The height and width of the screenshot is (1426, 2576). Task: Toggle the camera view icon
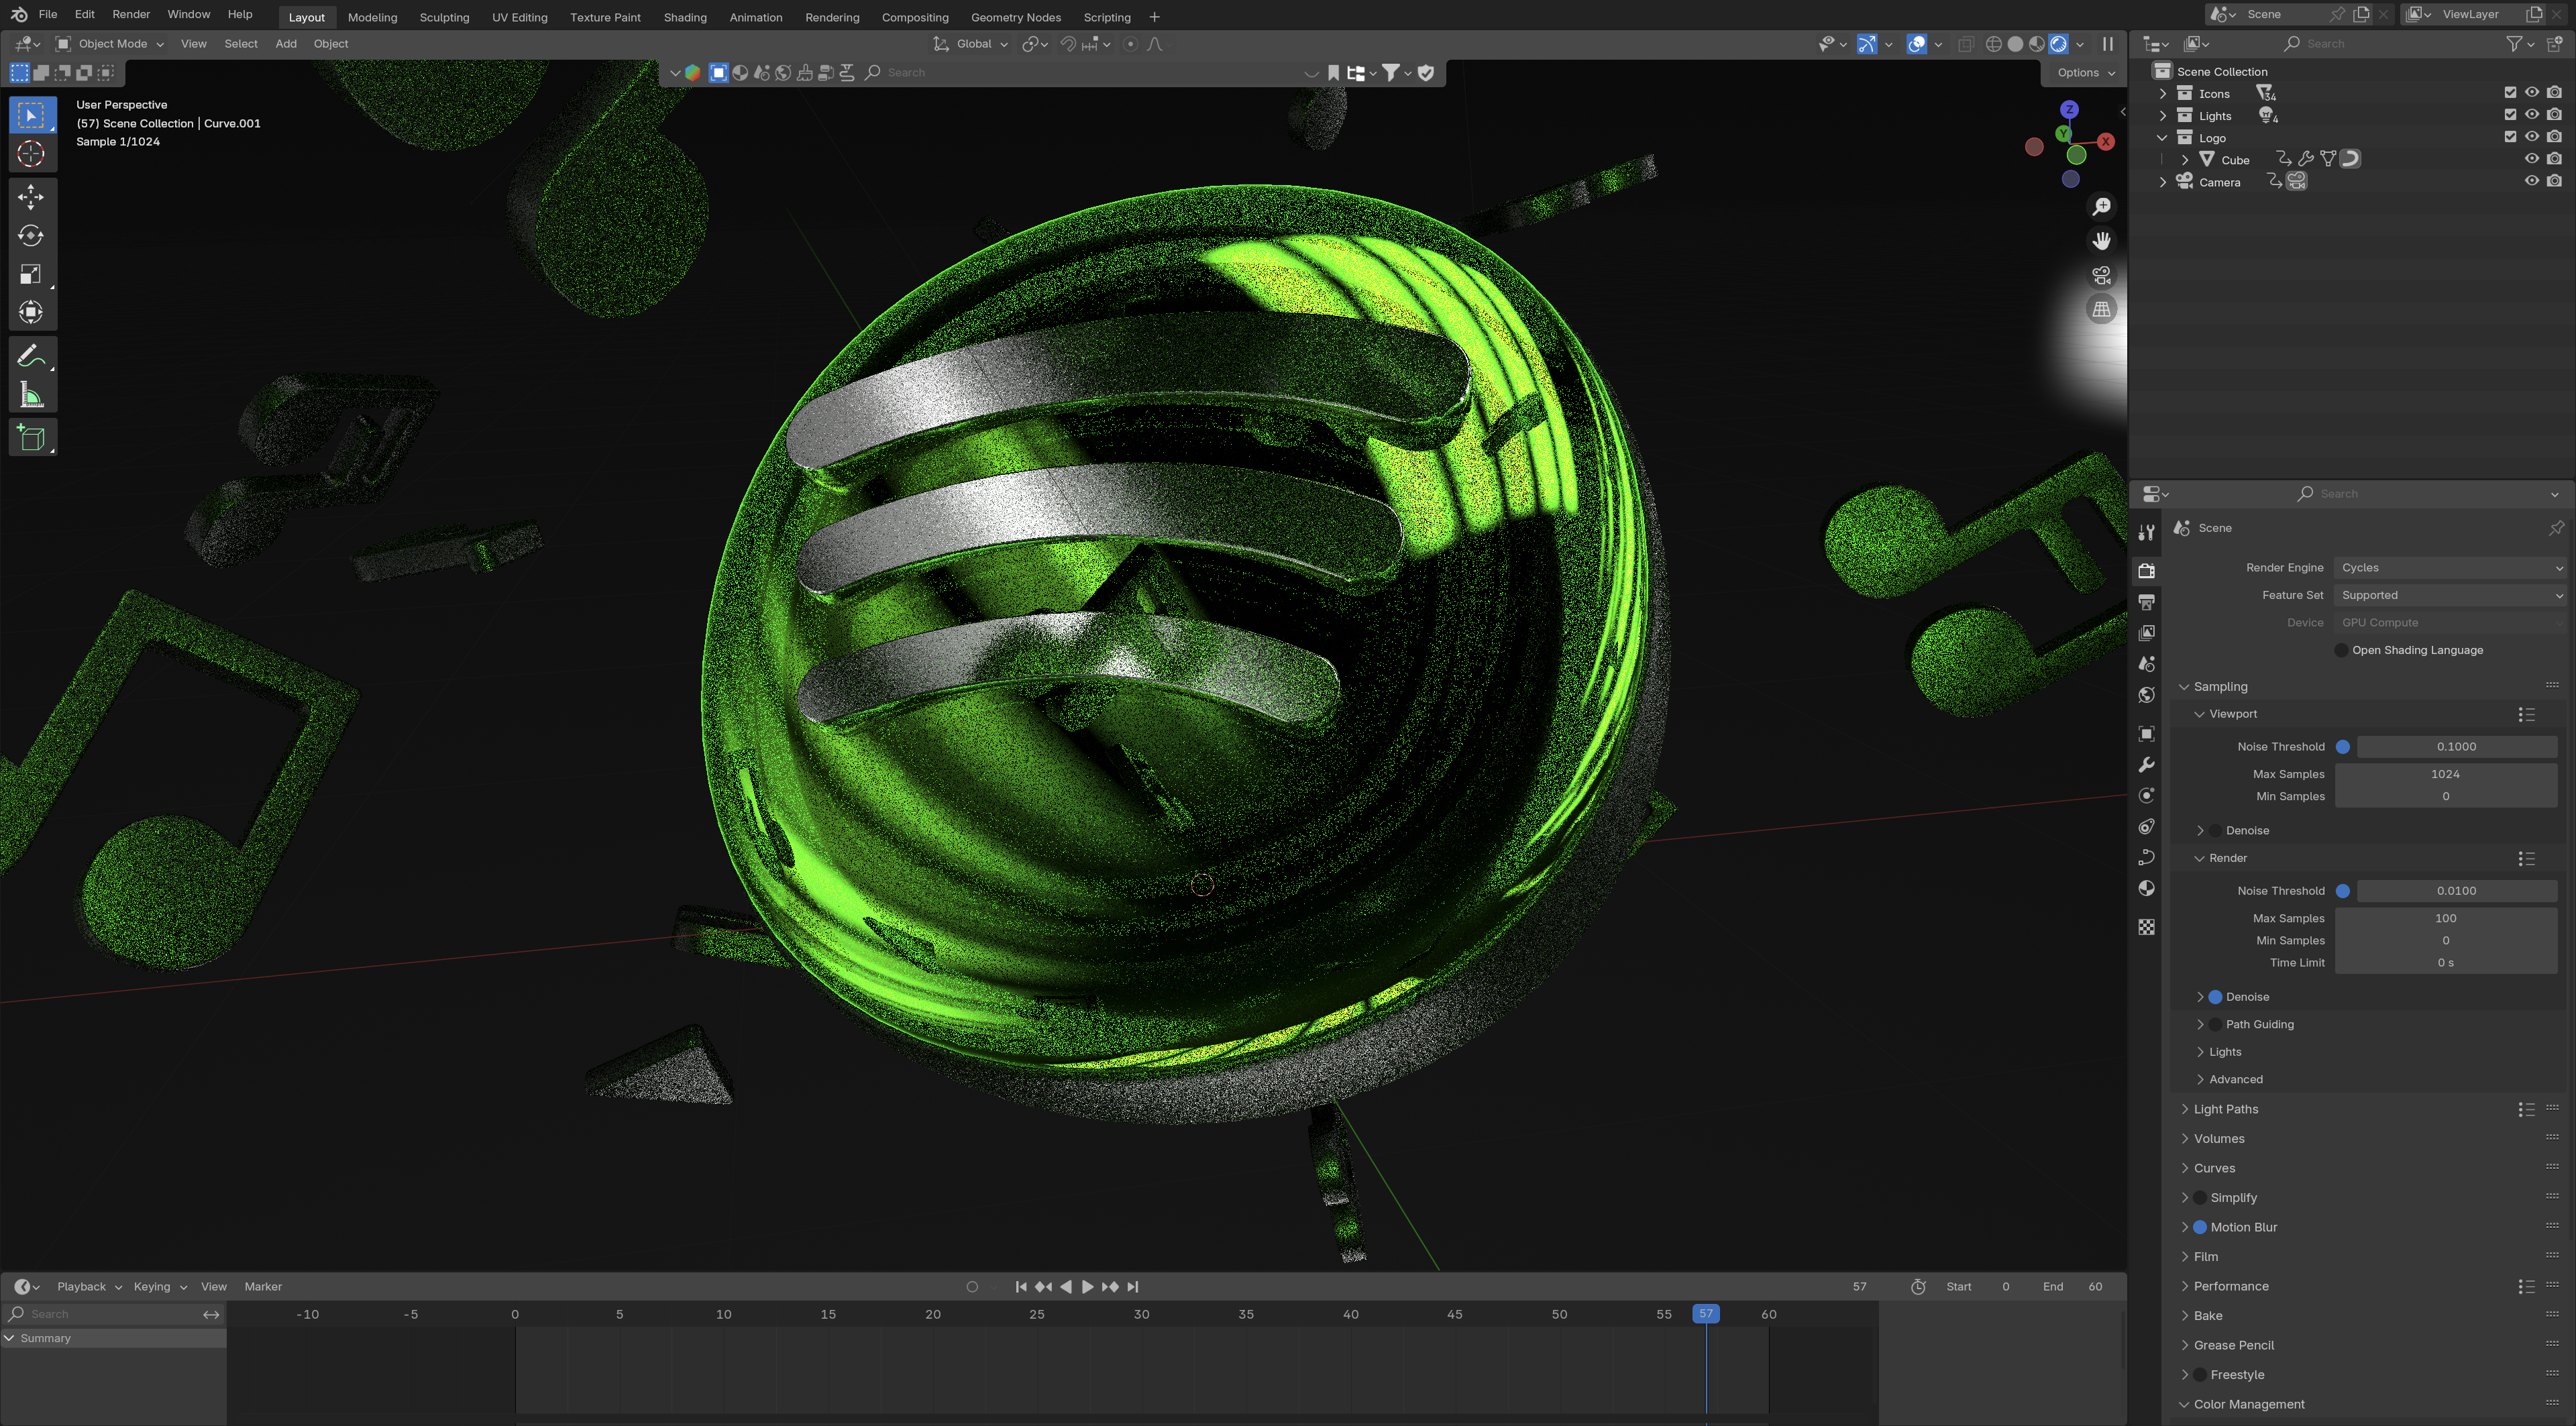point(2102,275)
